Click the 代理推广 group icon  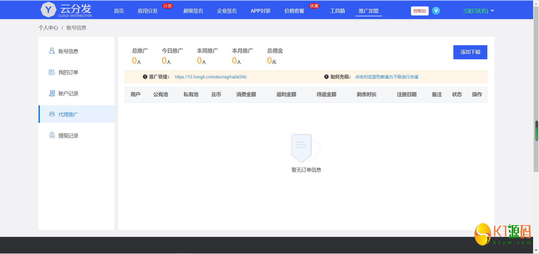point(52,114)
